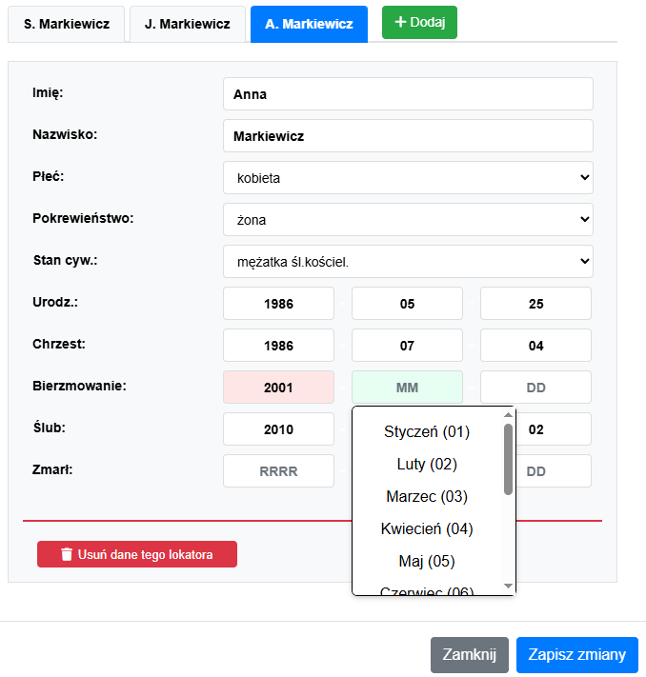Switch to J. Markiewicz tab
Viewport: 646px width, 677px height.
click(188, 25)
